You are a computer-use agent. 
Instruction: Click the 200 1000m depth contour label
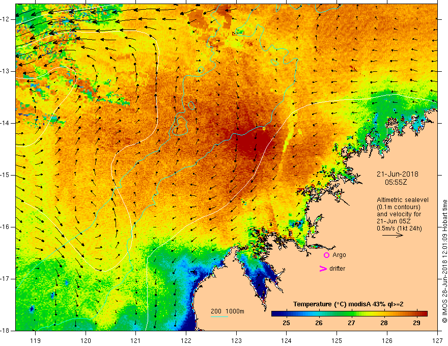[228, 311]
